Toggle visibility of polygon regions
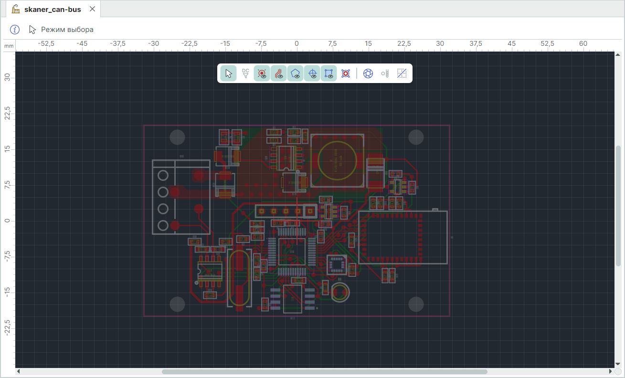The width and height of the screenshot is (625, 378). click(296, 73)
